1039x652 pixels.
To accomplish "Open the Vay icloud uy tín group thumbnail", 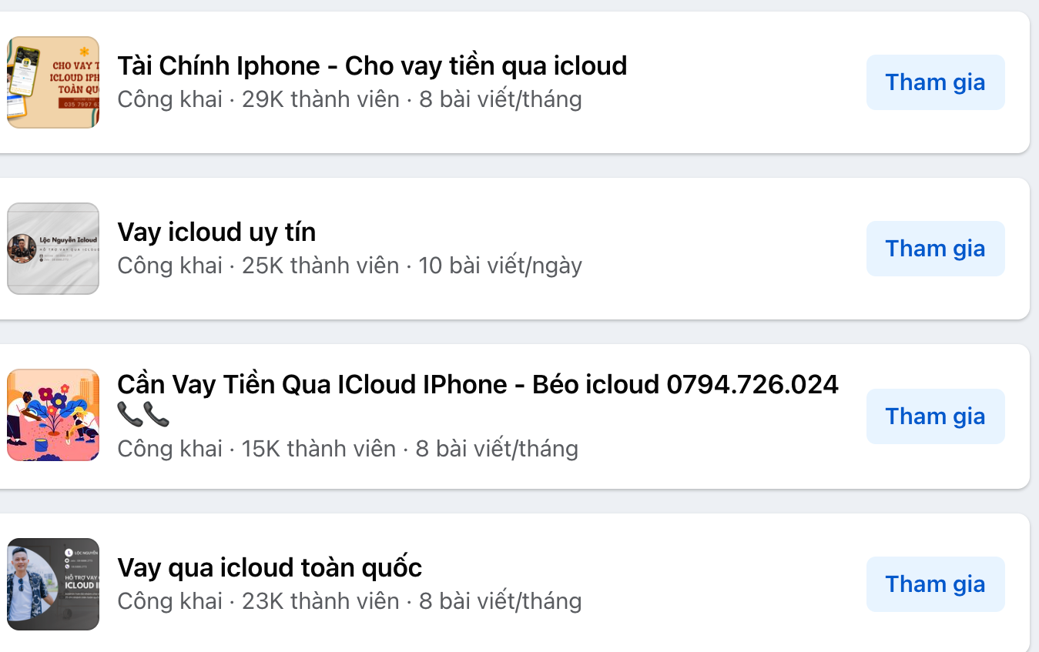I will point(53,249).
